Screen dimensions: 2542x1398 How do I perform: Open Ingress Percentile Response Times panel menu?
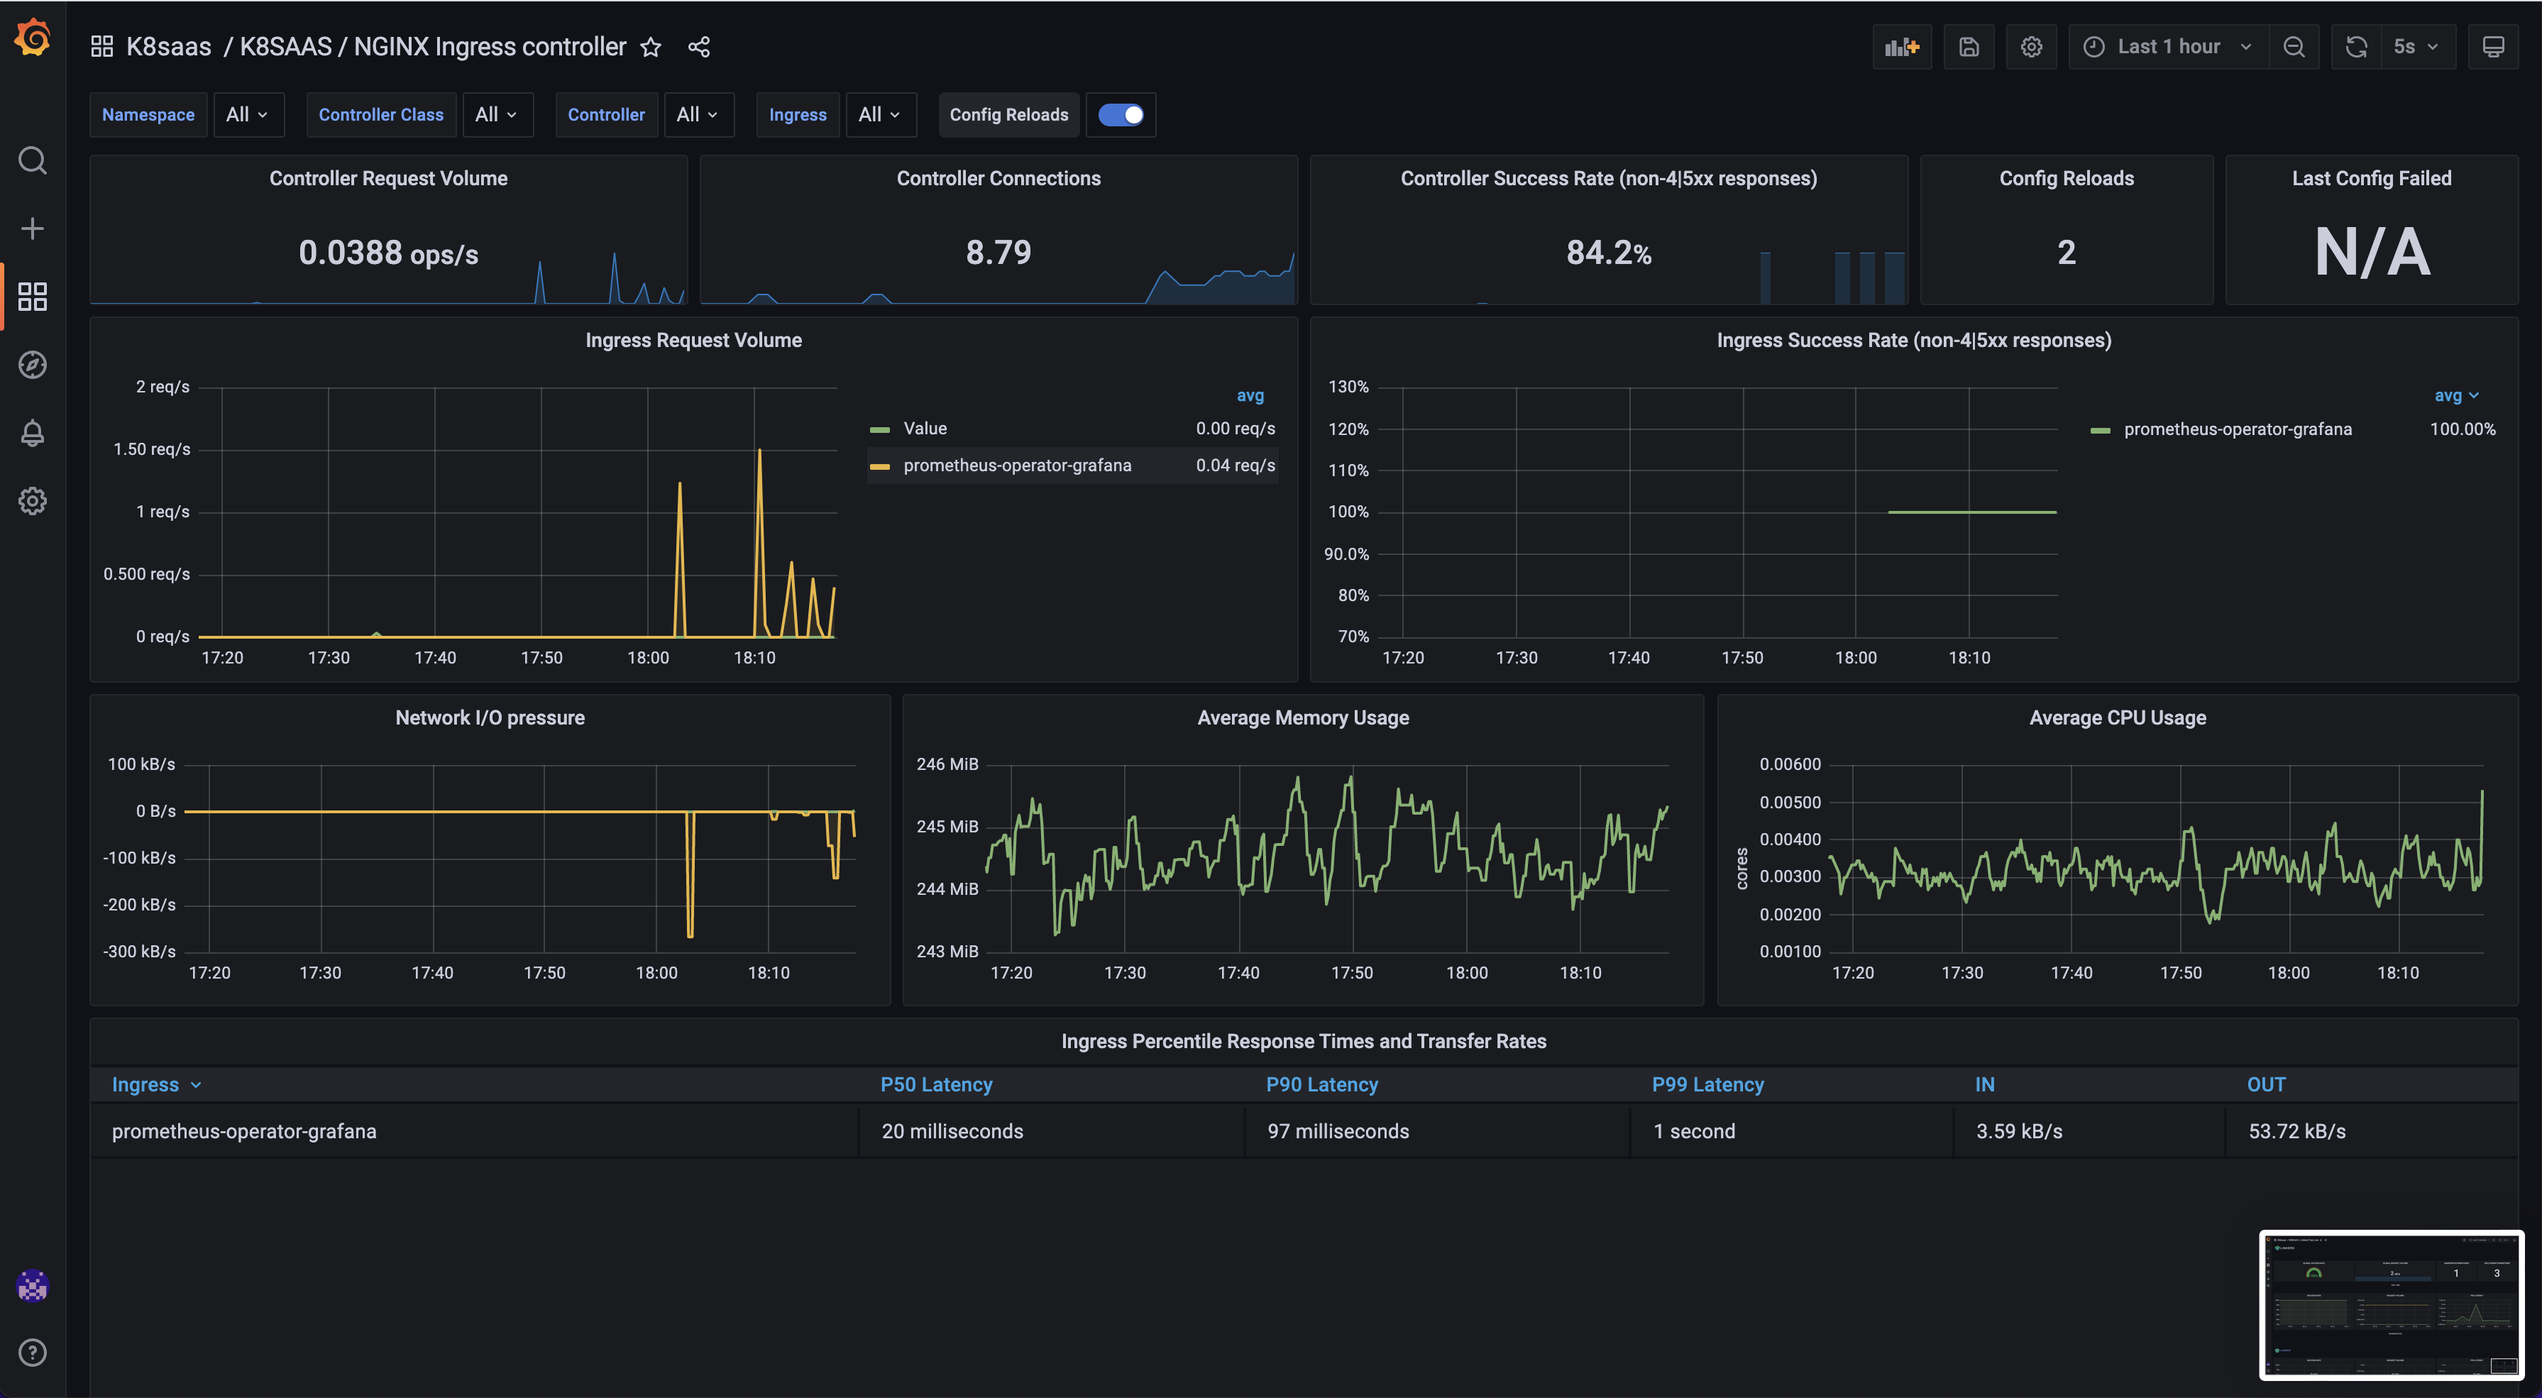click(x=1302, y=1042)
